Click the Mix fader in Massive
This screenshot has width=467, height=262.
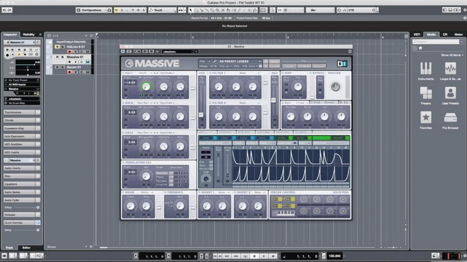click(x=273, y=100)
